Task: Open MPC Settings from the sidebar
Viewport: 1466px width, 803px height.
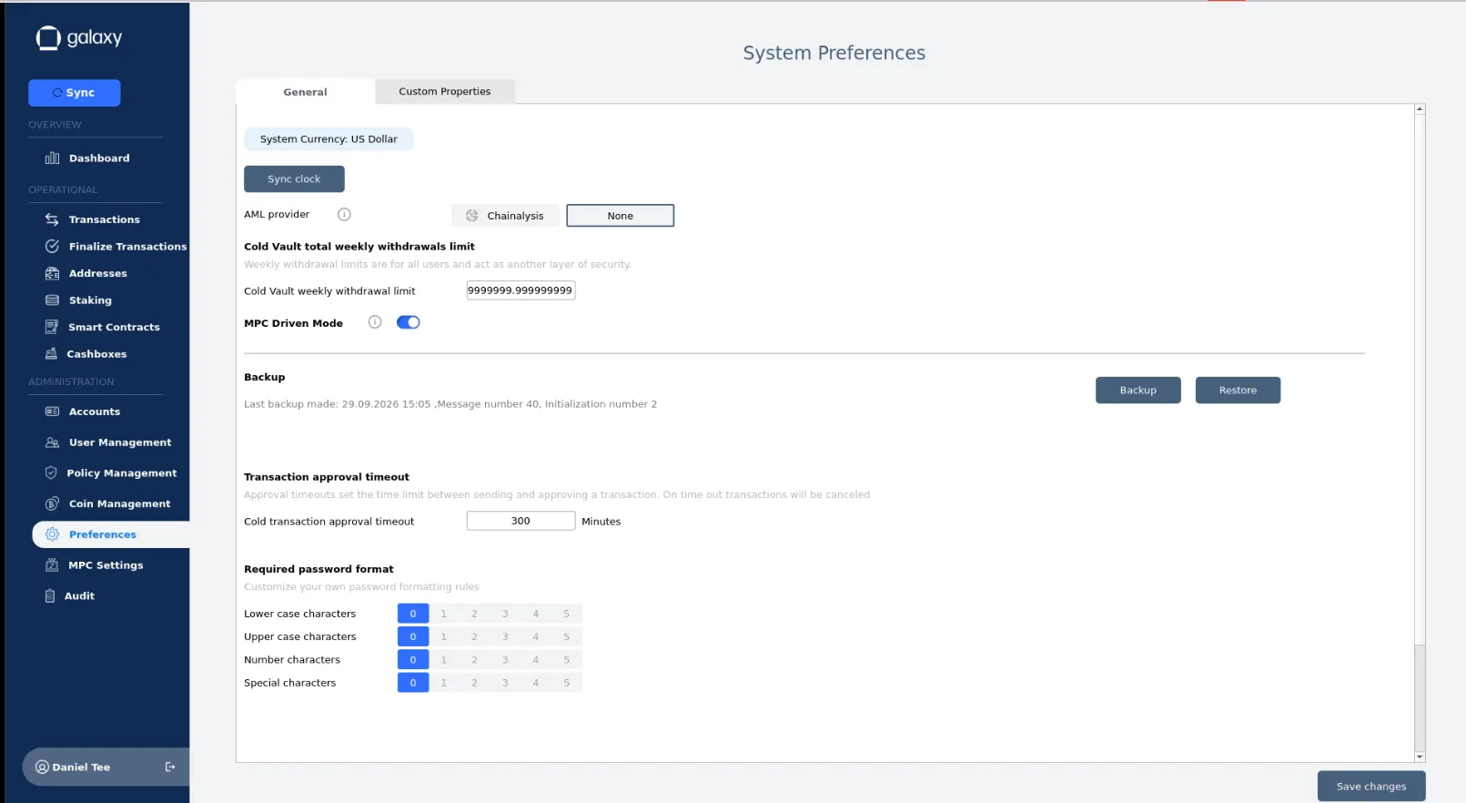Action: pyautogui.click(x=106, y=565)
